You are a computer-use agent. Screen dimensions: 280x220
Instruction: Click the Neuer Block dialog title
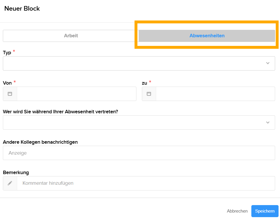point(22,9)
